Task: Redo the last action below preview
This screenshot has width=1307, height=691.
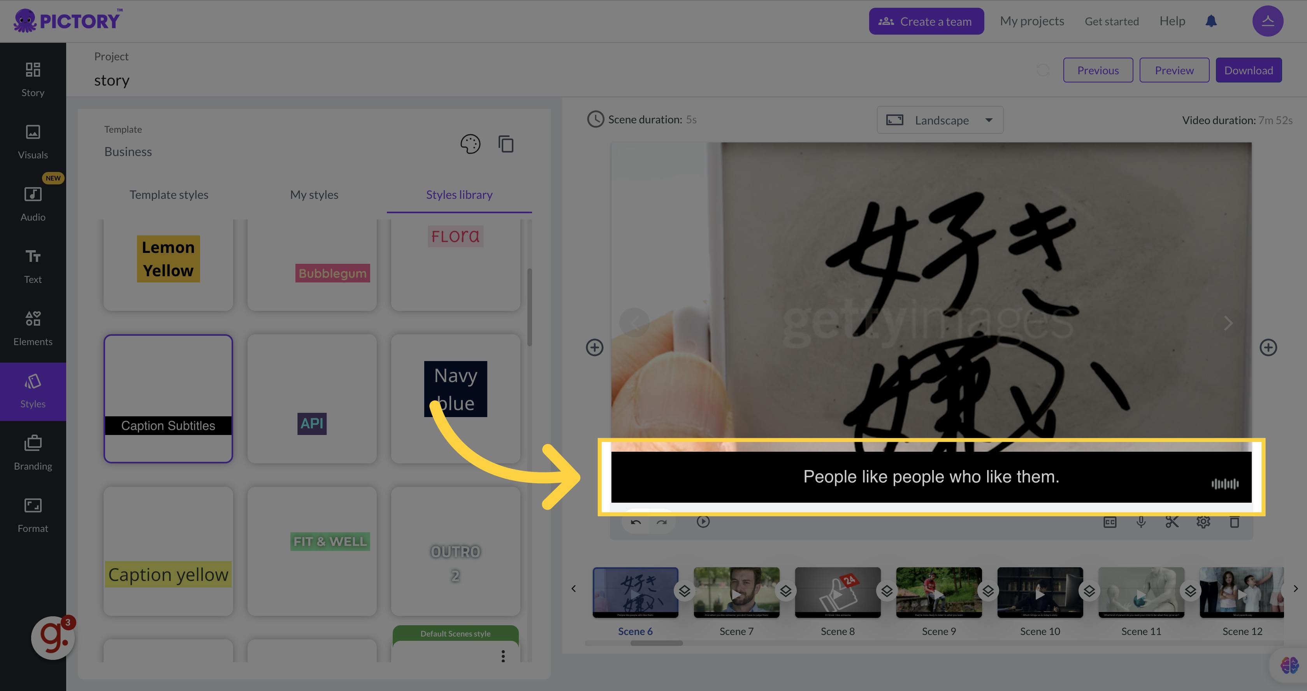Action: tap(662, 521)
